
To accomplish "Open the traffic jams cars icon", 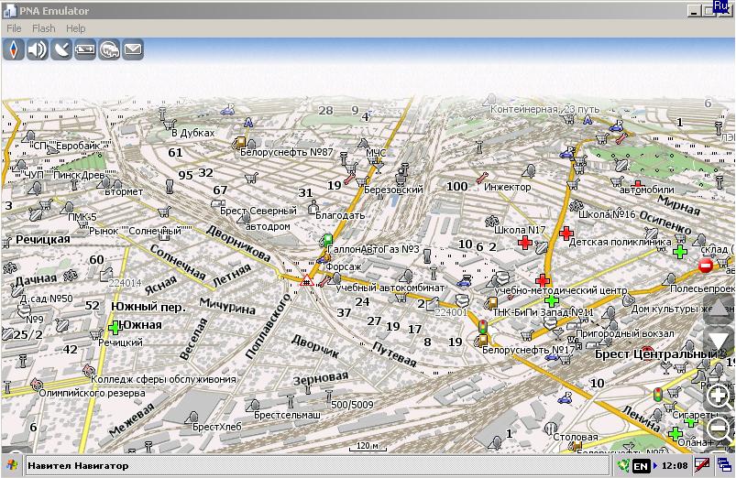I will [109, 49].
